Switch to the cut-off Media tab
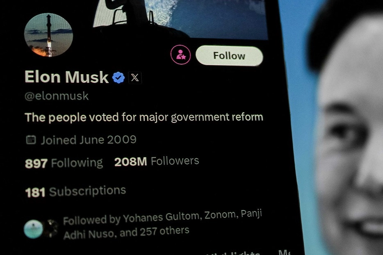This screenshot has width=383, height=255. 284,252
